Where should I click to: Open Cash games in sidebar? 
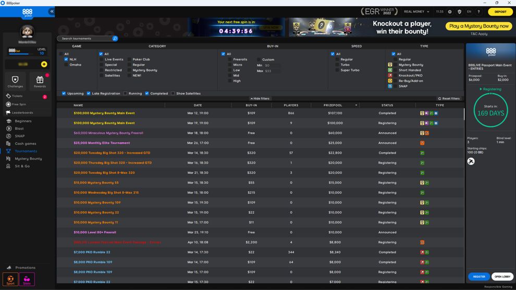26,144
